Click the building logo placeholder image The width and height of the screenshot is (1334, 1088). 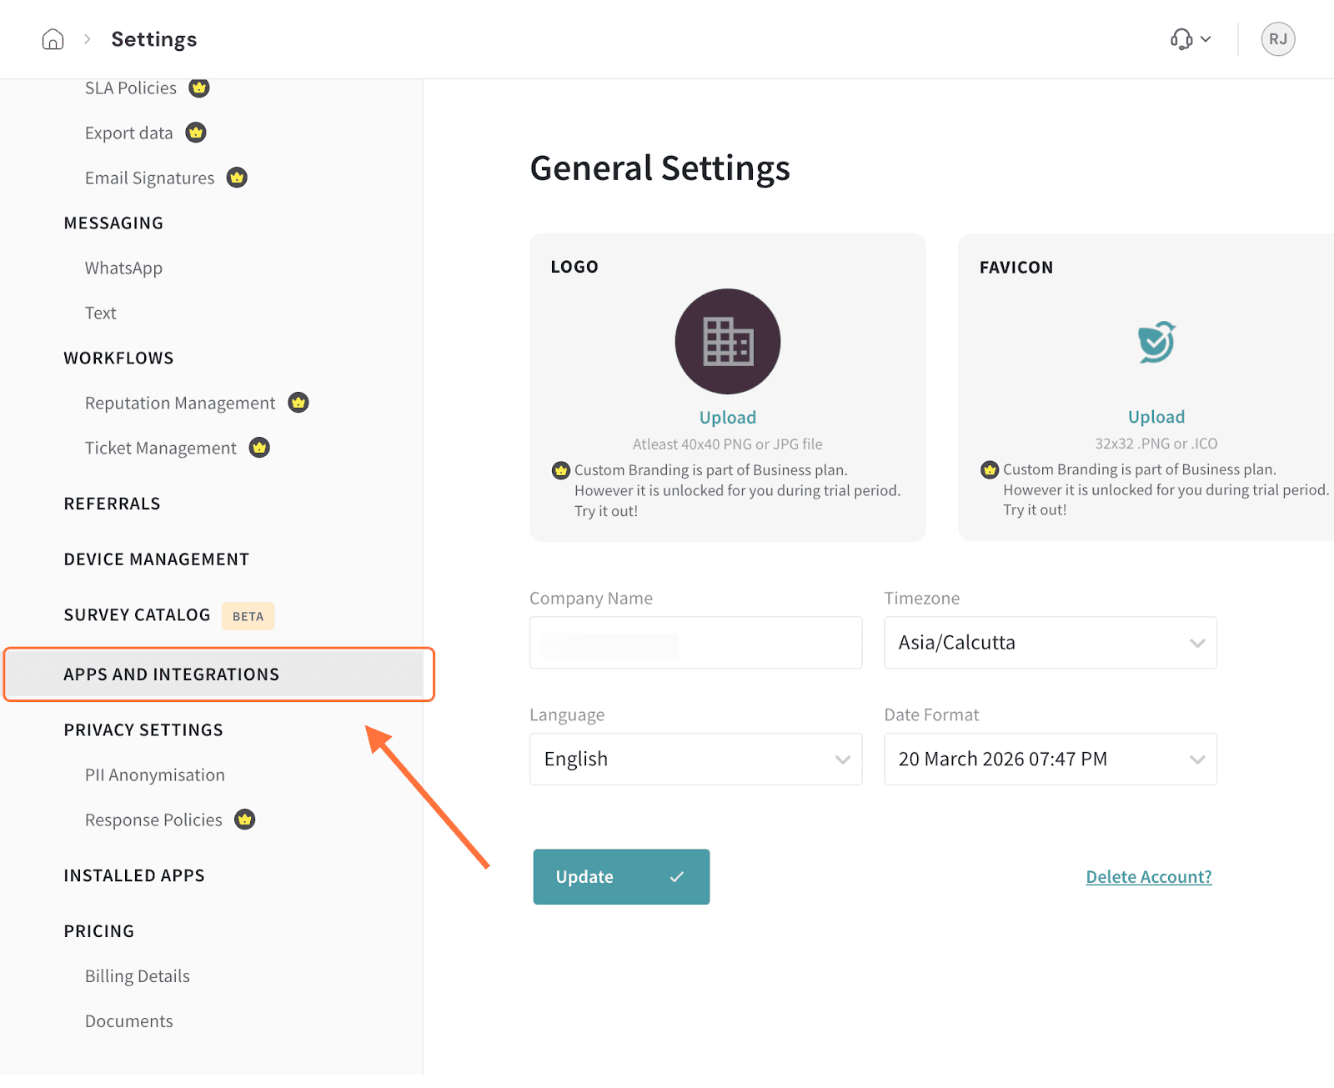point(727,342)
